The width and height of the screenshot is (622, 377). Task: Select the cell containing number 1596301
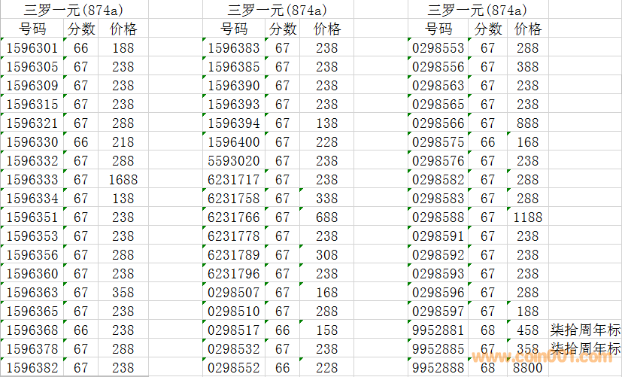[32, 48]
